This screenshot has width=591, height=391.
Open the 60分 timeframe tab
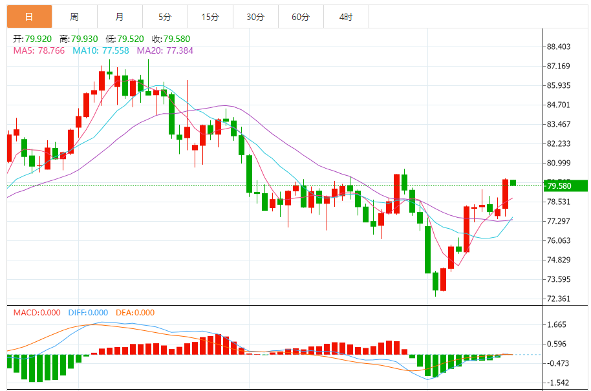tap(301, 17)
